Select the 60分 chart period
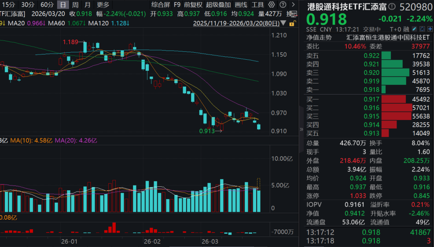The image size is (434, 247). 47,5
